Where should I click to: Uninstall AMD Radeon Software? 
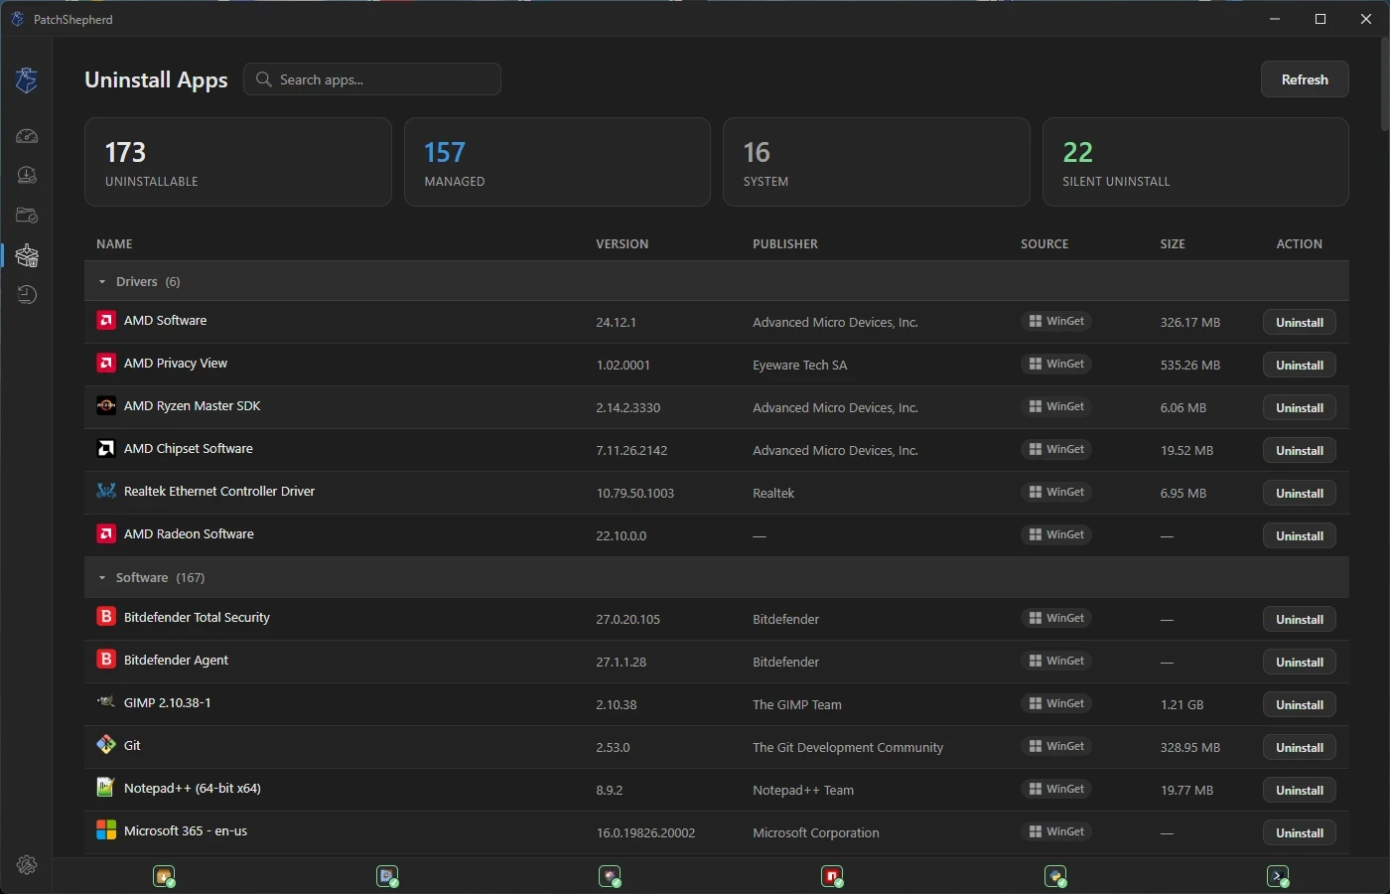(1300, 536)
